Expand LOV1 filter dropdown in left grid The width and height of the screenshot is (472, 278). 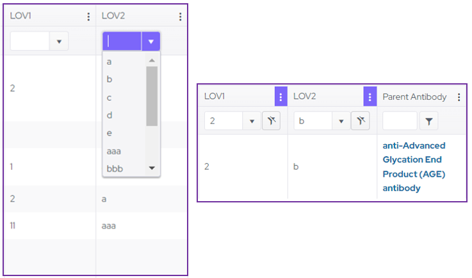tap(59, 42)
